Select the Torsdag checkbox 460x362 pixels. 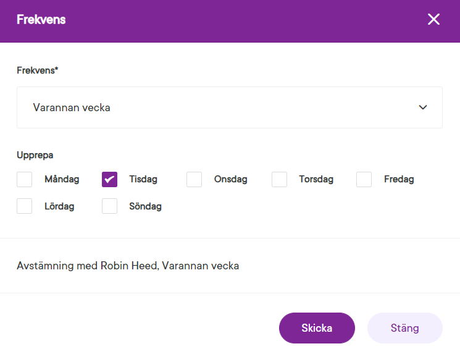click(280, 180)
